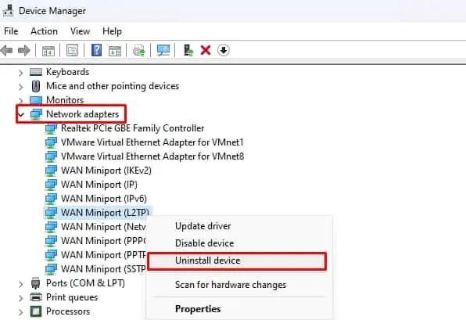
Task: Click the red X Uninstall device icon
Action: 206,50
